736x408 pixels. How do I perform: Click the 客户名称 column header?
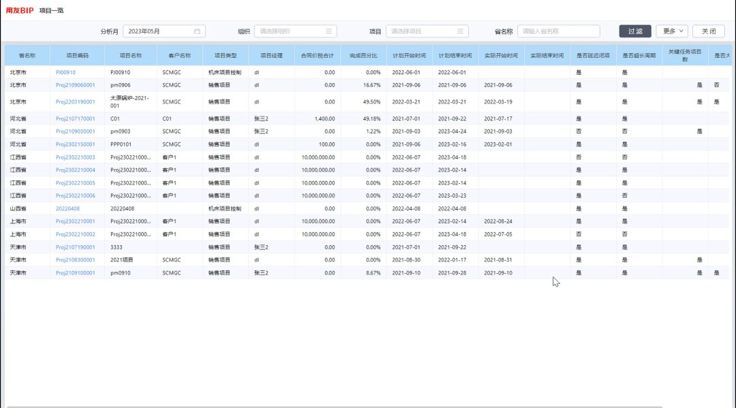click(180, 55)
